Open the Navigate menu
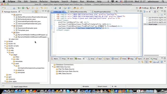Viewport: 167px width, 94px height. 55,1
